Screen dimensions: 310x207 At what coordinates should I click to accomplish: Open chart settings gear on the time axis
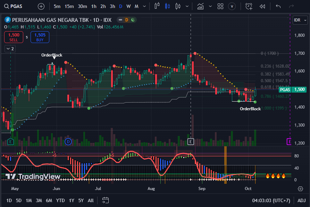coord(300,189)
